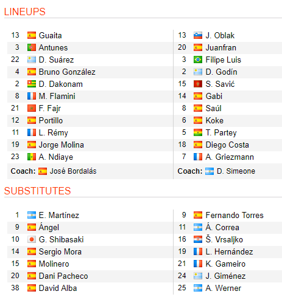Screen dimensions: 282x297
Task: Click the Brazilian flag beside Filipe Luis
Action: point(198,60)
